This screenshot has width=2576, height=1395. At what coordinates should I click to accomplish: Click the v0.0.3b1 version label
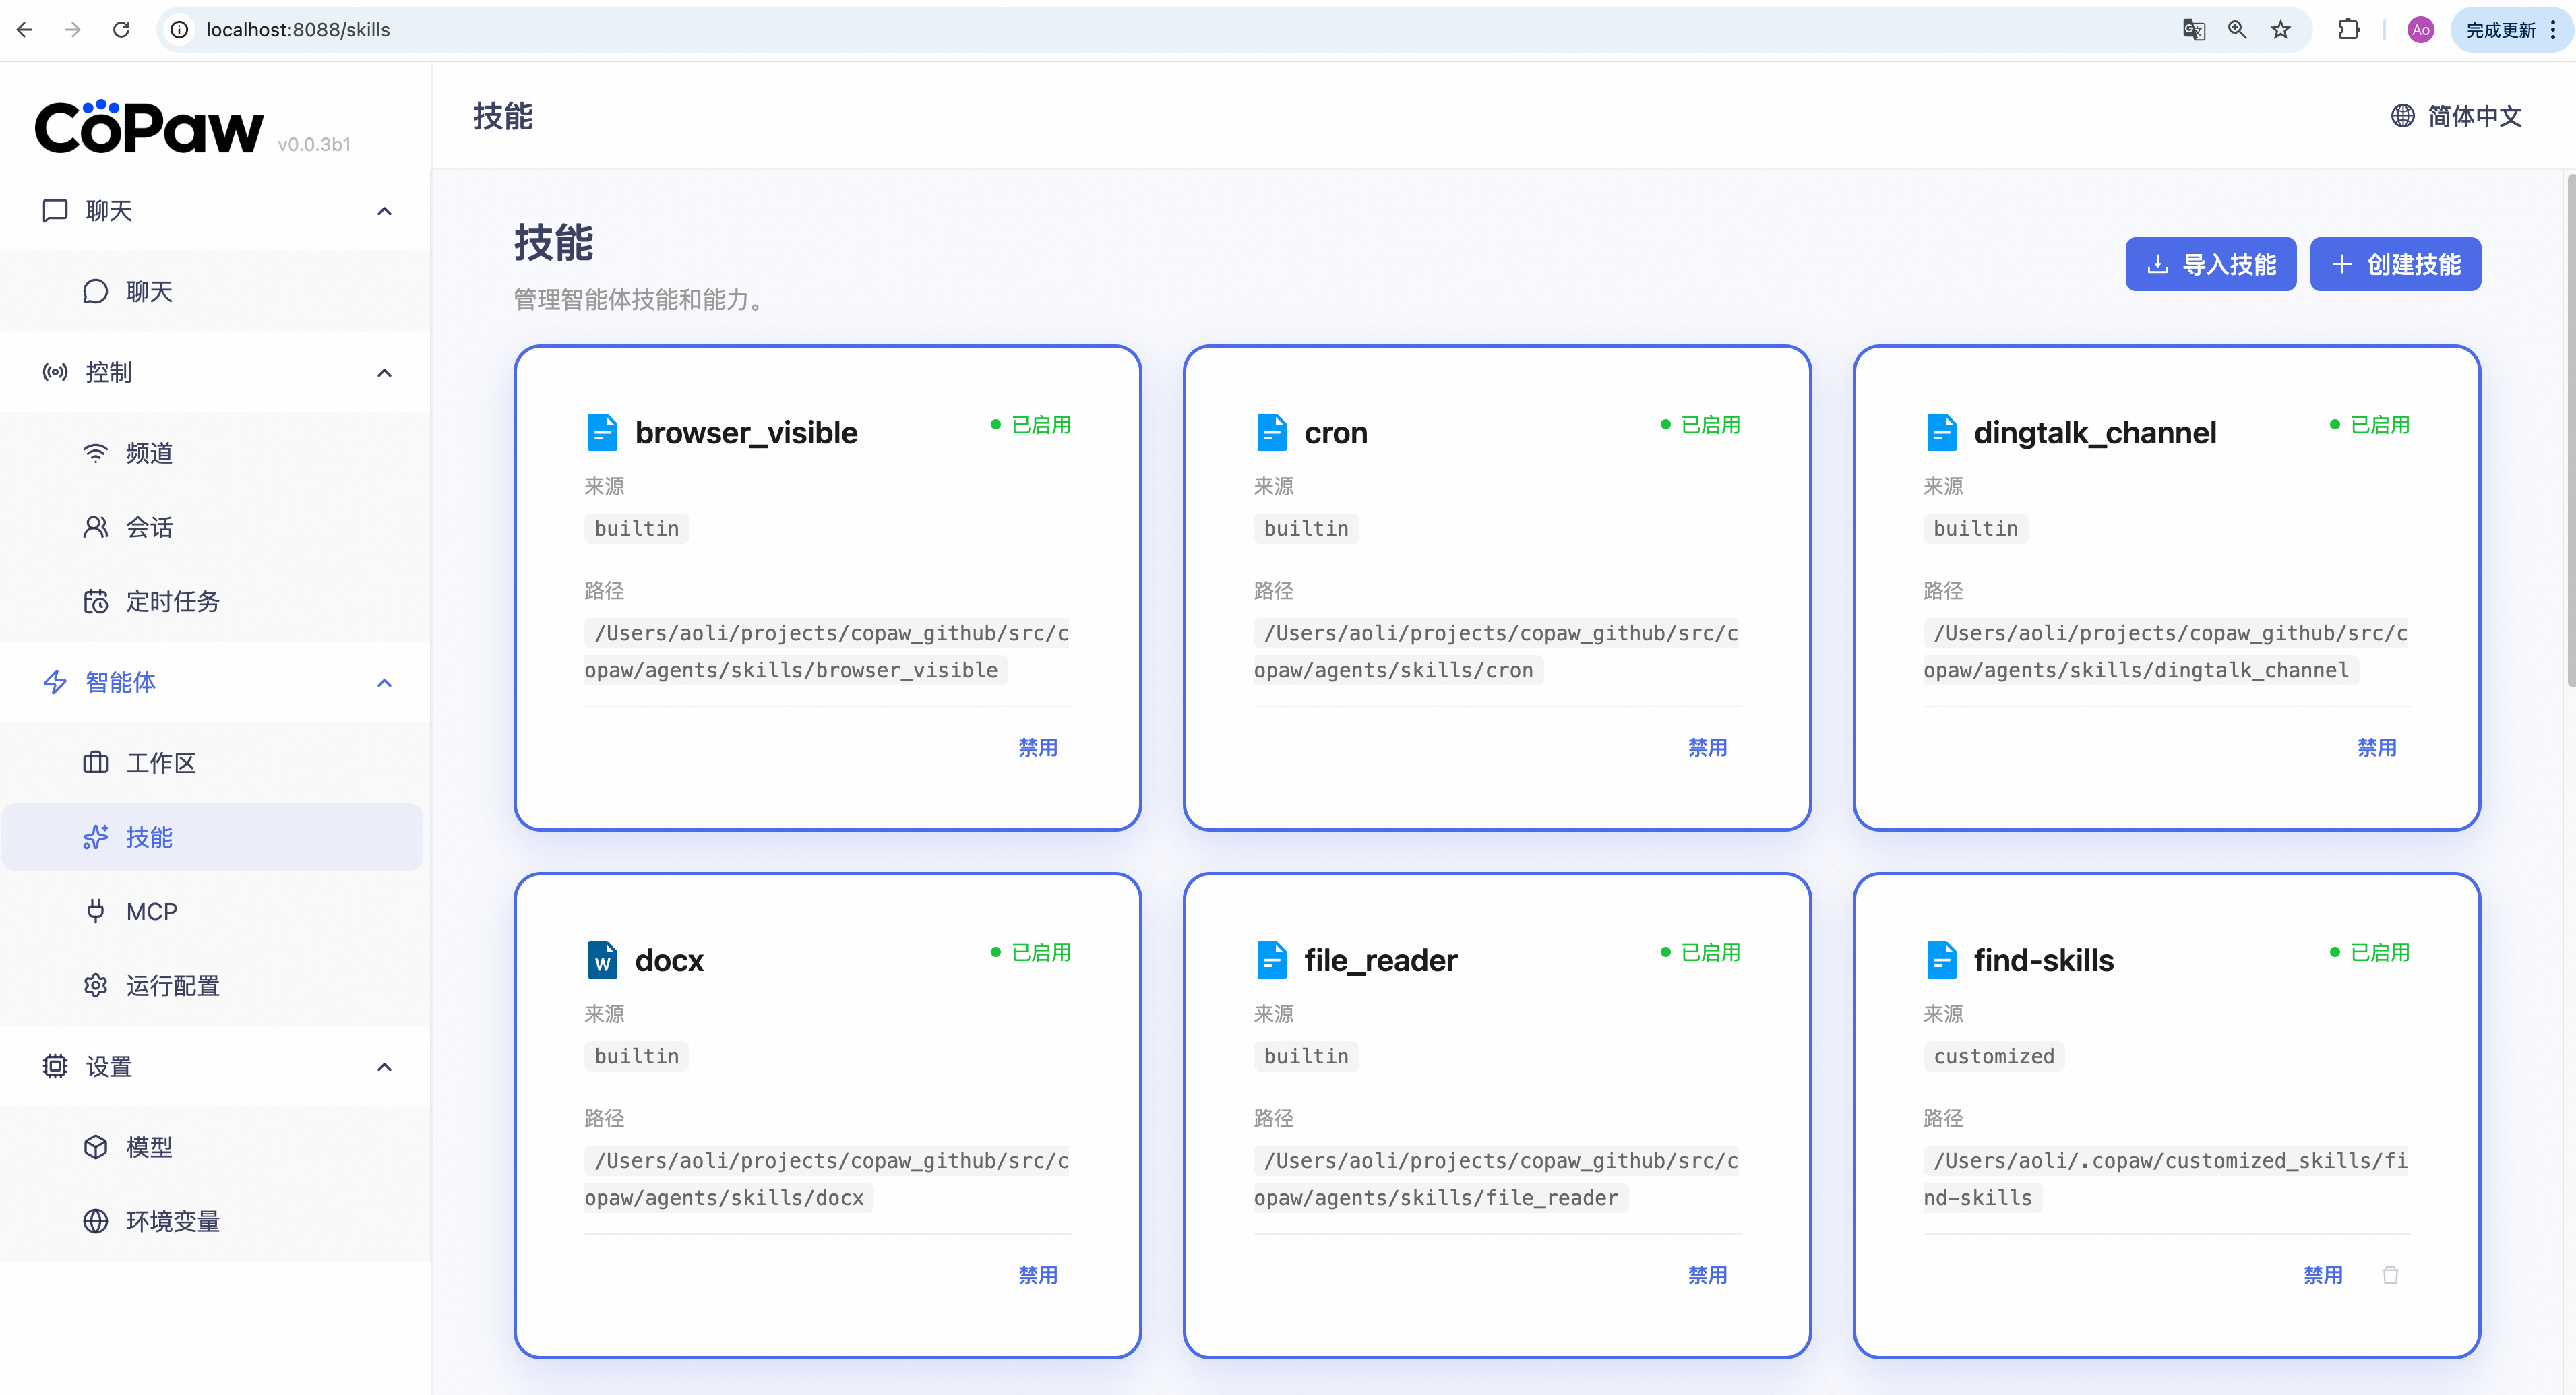314,144
